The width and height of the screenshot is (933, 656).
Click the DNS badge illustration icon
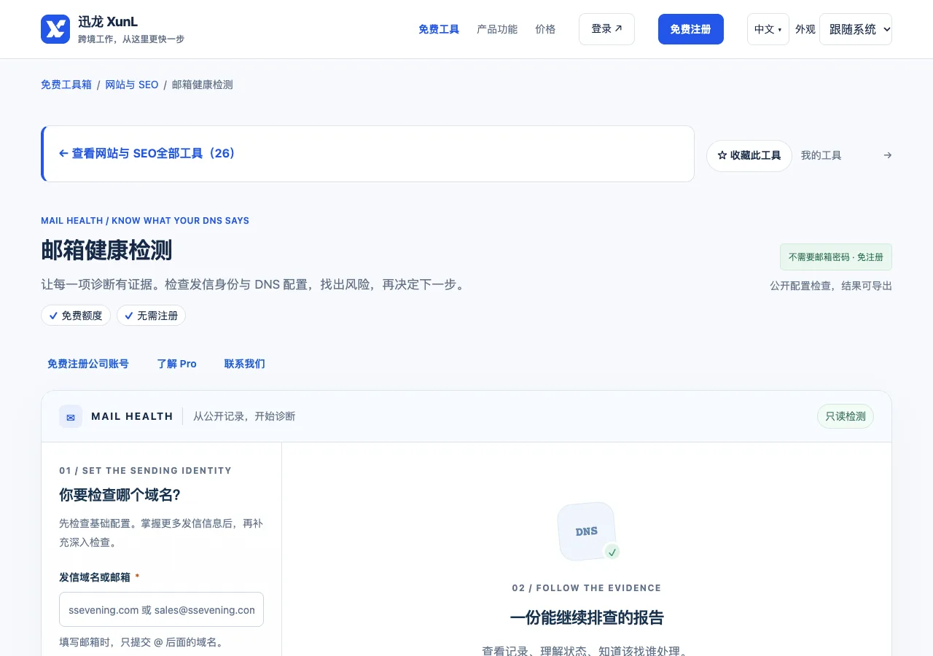pyautogui.click(x=588, y=532)
